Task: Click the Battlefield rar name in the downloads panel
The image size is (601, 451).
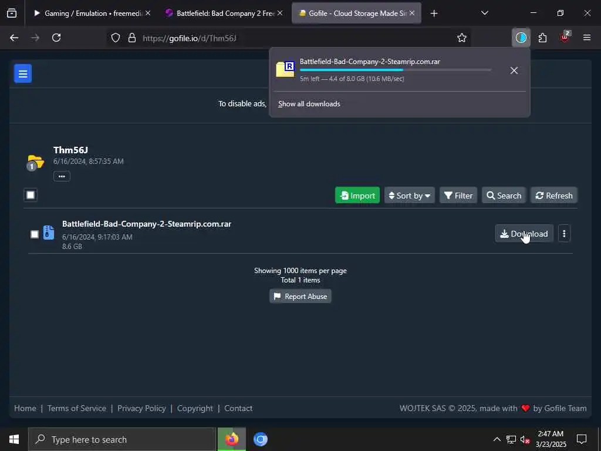Action: pyautogui.click(x=370, y=61)
